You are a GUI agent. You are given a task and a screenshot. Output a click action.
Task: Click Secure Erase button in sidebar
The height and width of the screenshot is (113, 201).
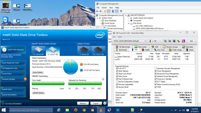pyautogui.click(x=13, y=74)
